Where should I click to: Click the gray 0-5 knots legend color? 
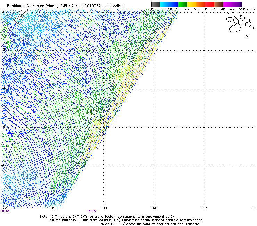tap(156, 4)
